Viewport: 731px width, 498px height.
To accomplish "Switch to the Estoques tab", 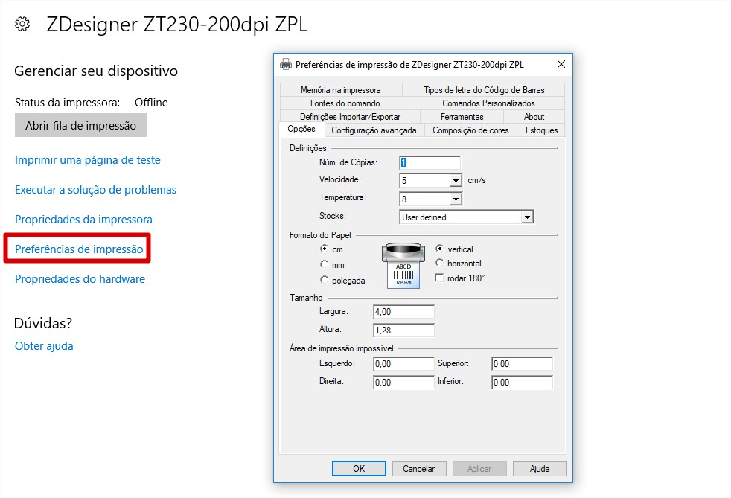I will click(x=541, y=130).
